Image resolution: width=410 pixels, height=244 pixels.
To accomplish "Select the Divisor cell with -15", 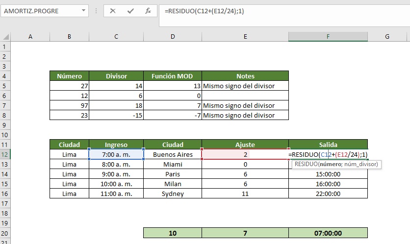I will [116, 115].
